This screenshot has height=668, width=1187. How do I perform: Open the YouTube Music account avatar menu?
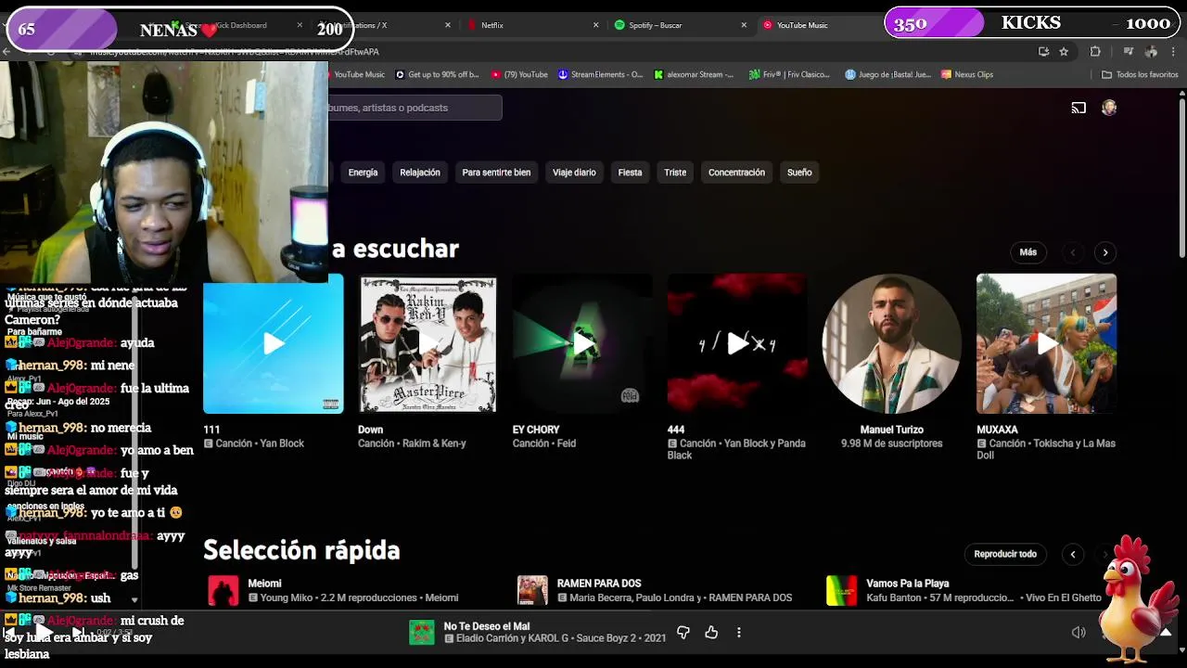tap(1109, 108)
